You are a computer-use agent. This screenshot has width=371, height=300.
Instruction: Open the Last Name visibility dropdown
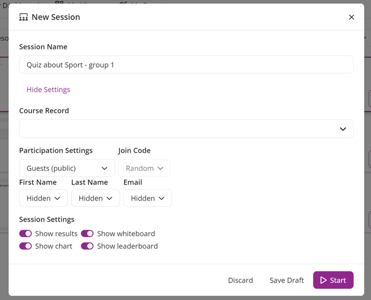(x=95, y=198)
